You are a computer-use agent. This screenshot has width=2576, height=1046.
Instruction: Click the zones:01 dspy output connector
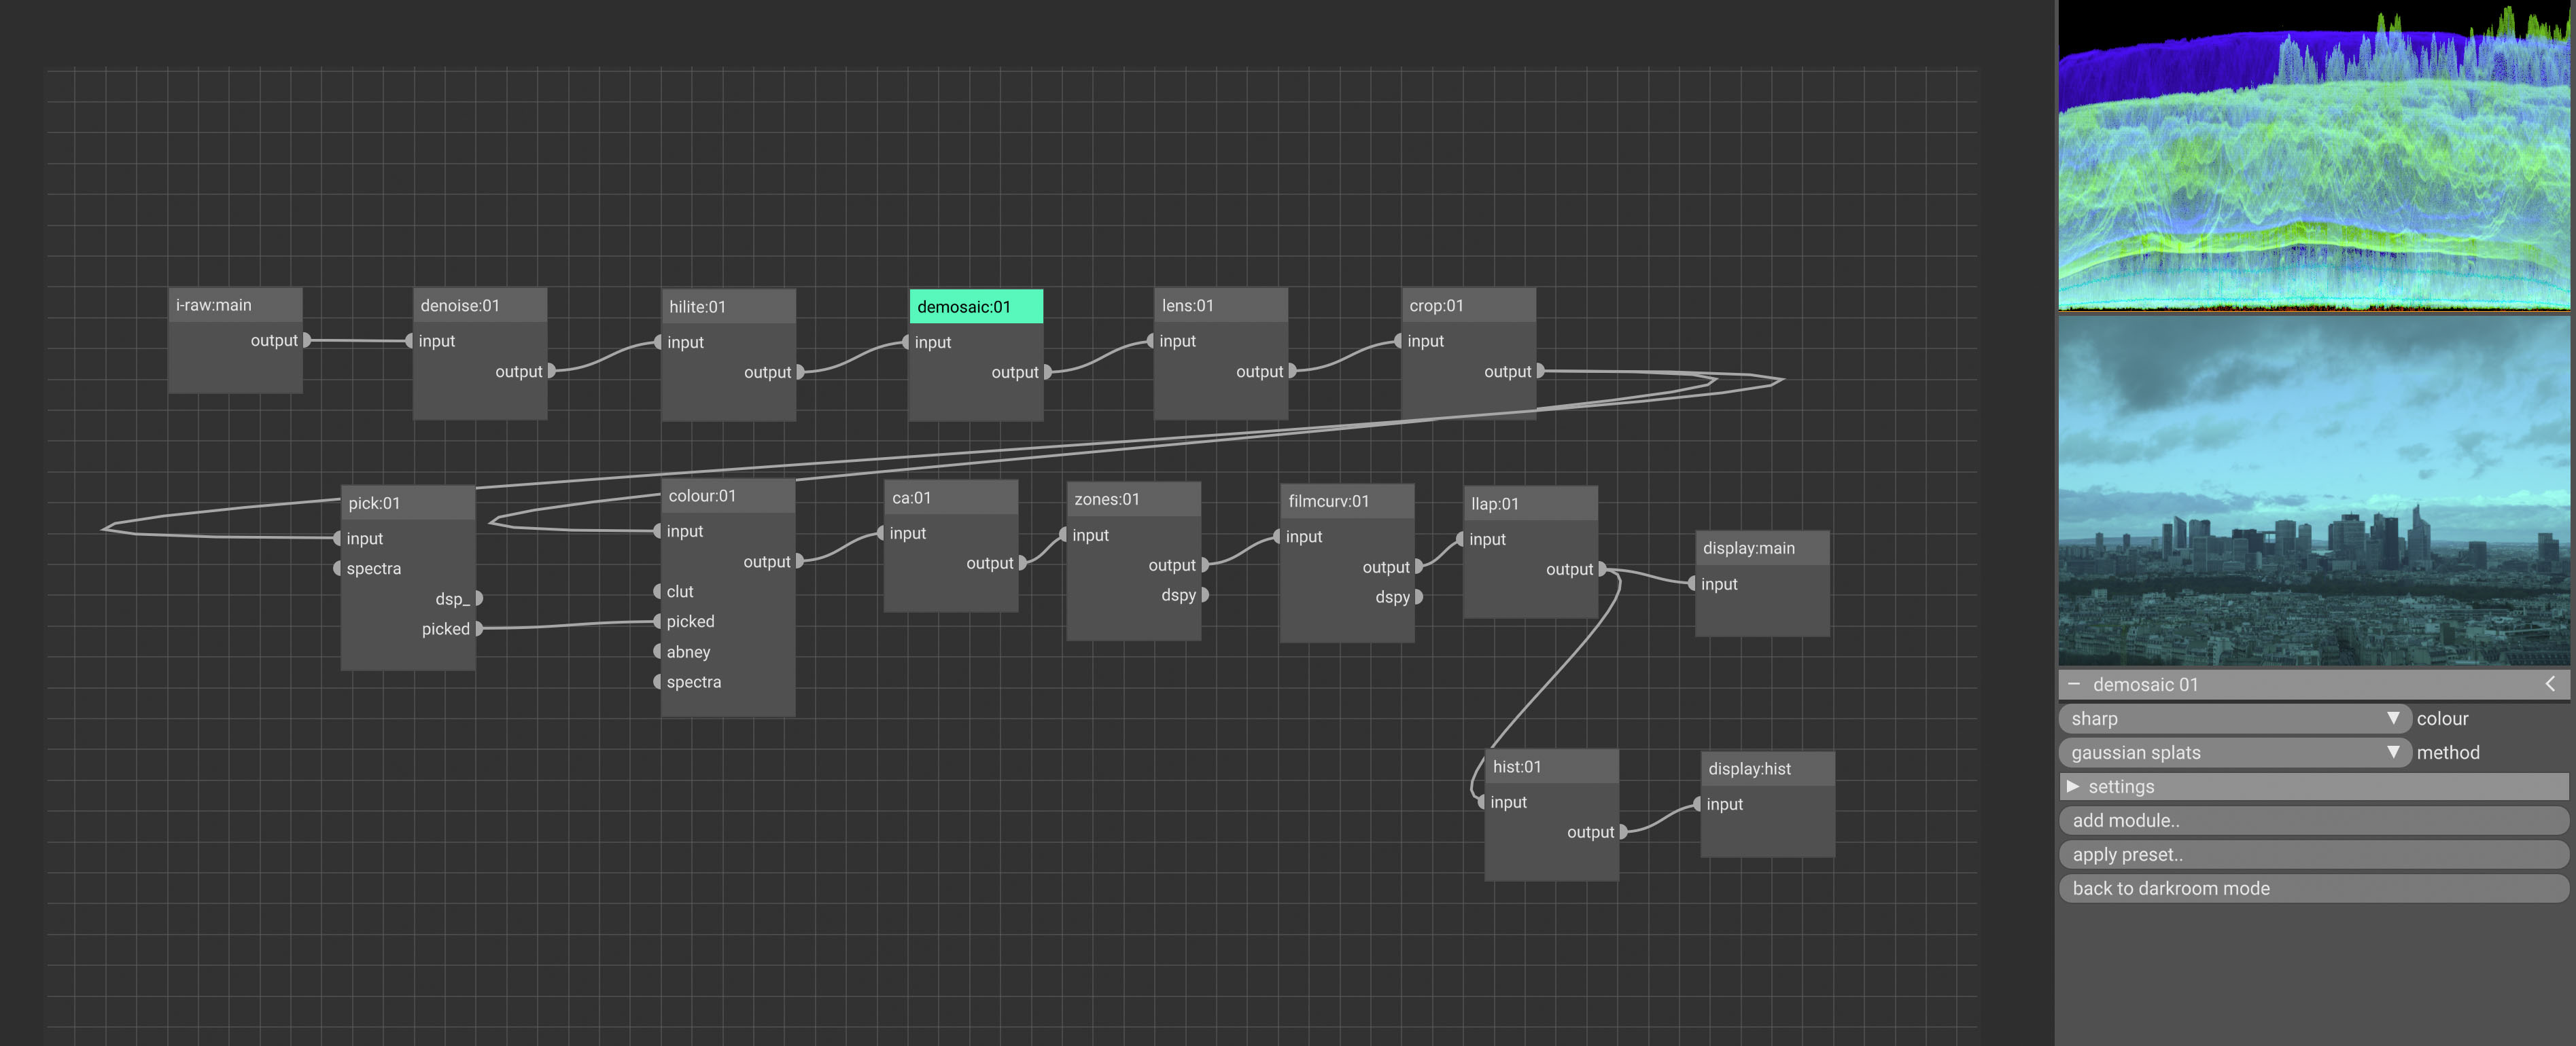(1205, 594)
